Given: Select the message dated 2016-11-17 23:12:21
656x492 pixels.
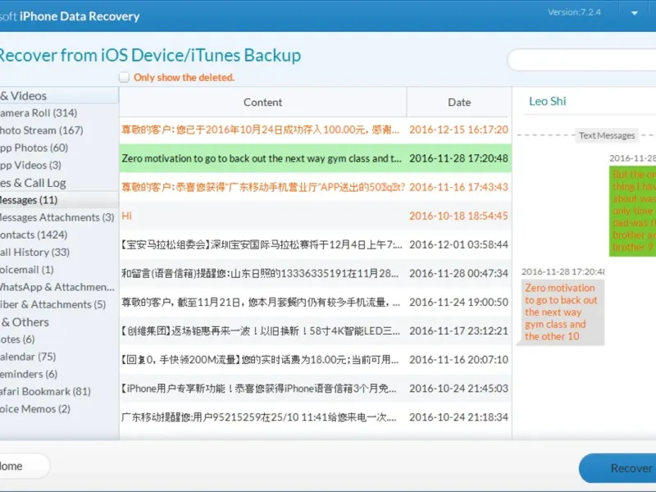Looking at the screenshot, I should pyautogui.click(x=316, y=331).
